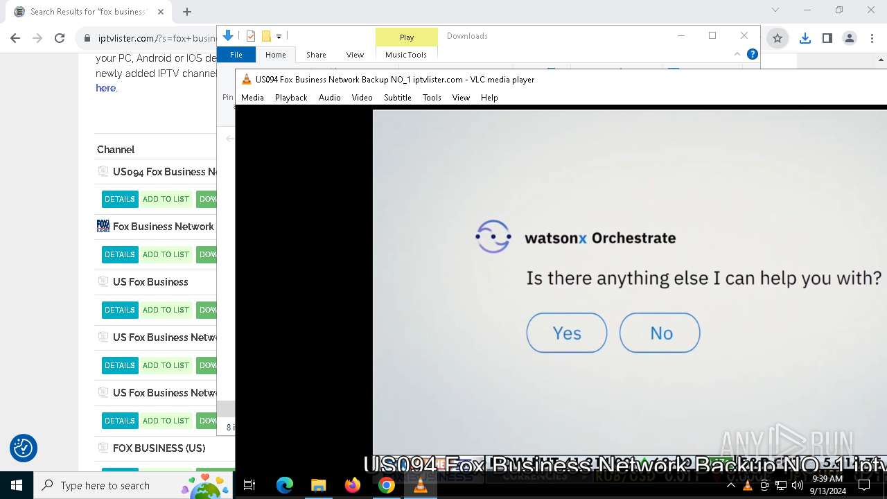This screenshot has width=887, height=499.
Task: Click DETAILS under US Fox Business
Action: point(120,310)
